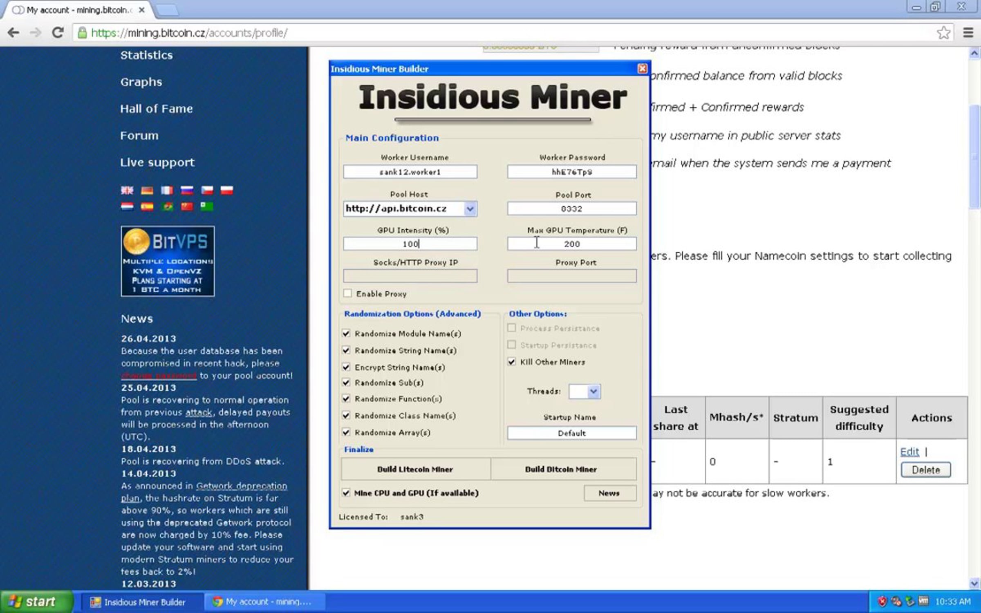Select the Polish flag language
This screenshot has height=613, width=981.
point(227,190)
